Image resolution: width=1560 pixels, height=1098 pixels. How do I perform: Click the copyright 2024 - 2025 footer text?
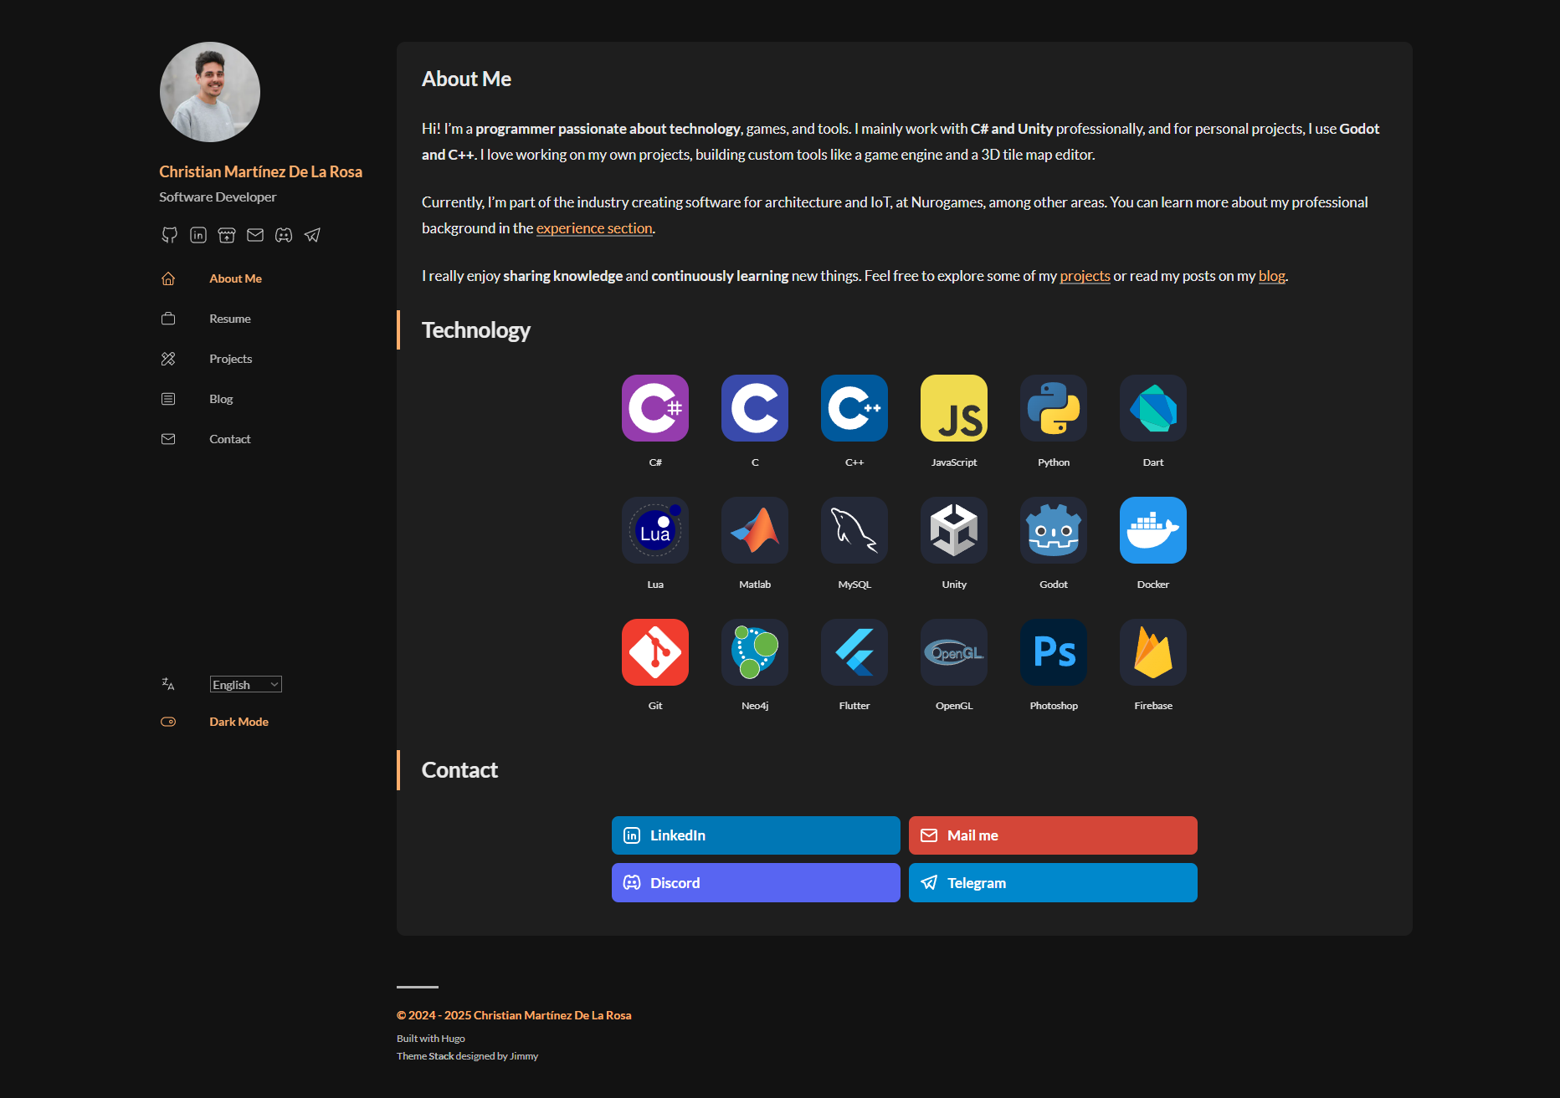[514, 1015]
